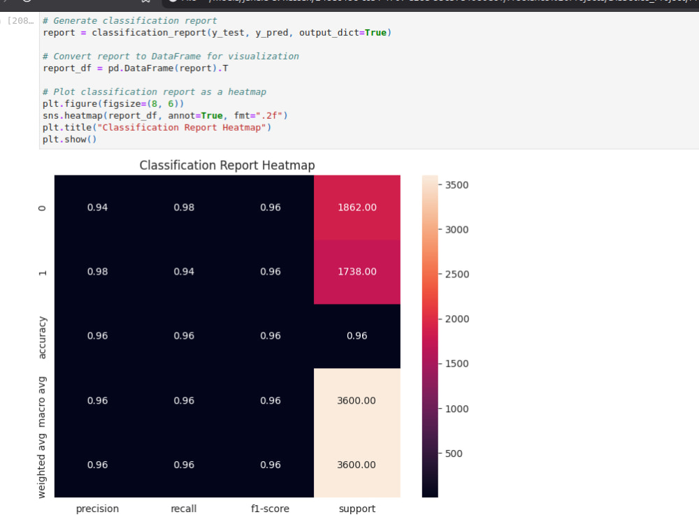699x524 pixels.
Task: Click the weighted avg recall cell
Action: coord(184,465)
